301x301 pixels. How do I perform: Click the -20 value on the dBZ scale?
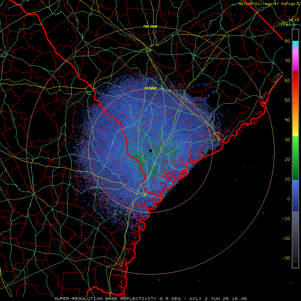pos(286,238)
